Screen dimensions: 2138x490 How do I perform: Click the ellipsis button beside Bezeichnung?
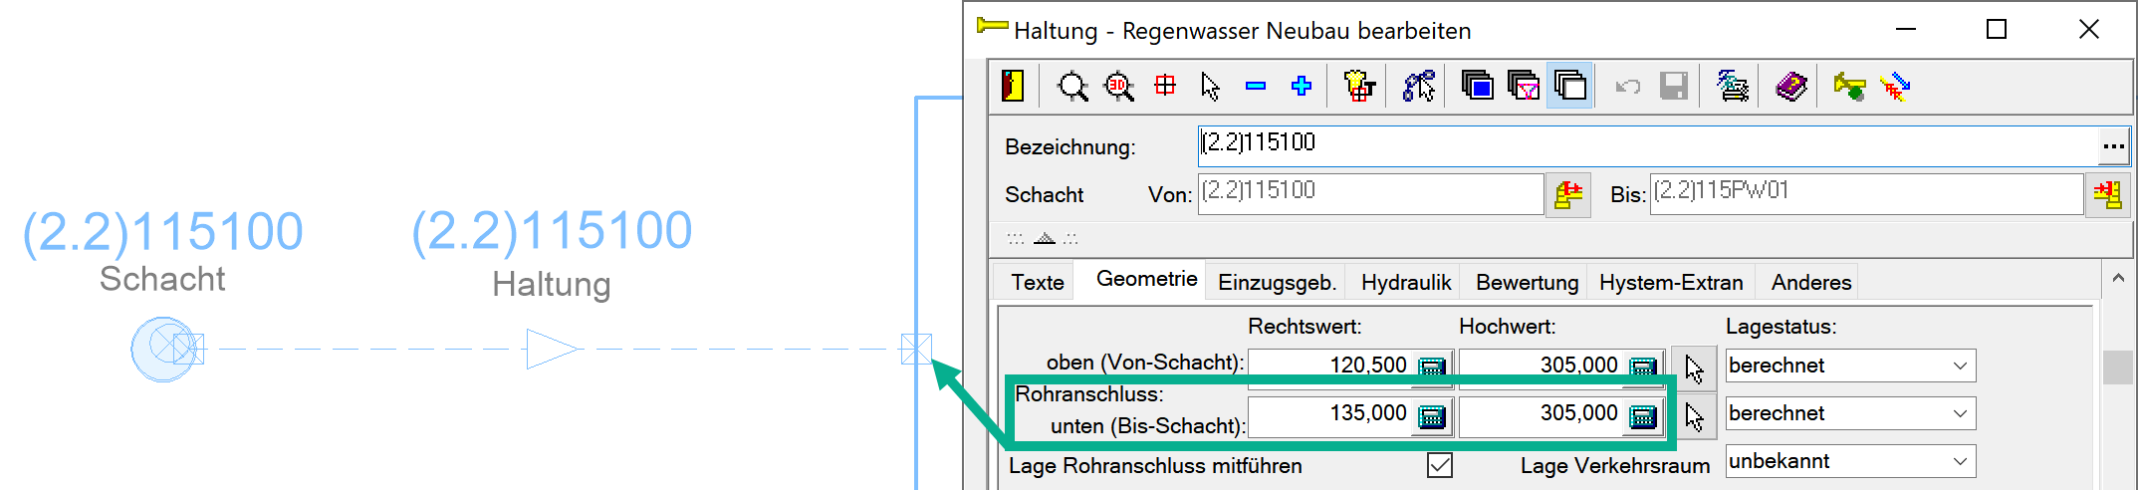tap(2113, 146)
